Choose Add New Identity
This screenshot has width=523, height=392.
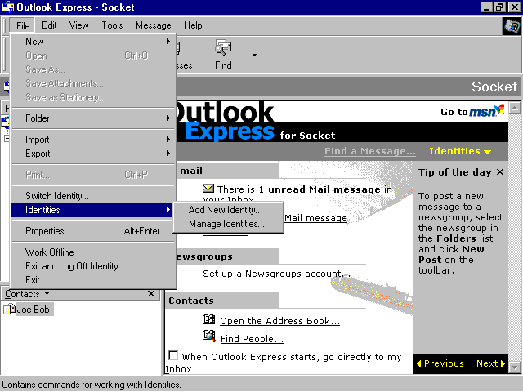[229, 210]
